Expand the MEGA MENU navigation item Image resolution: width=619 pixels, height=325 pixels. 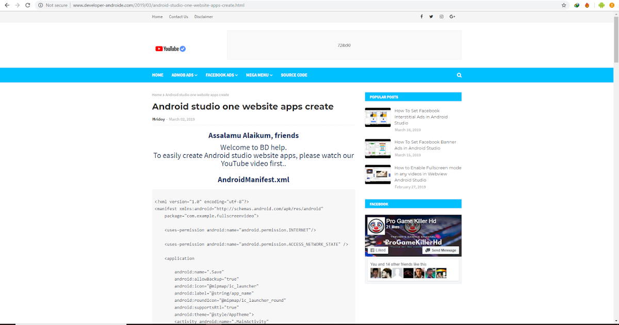tap(259, 75)
